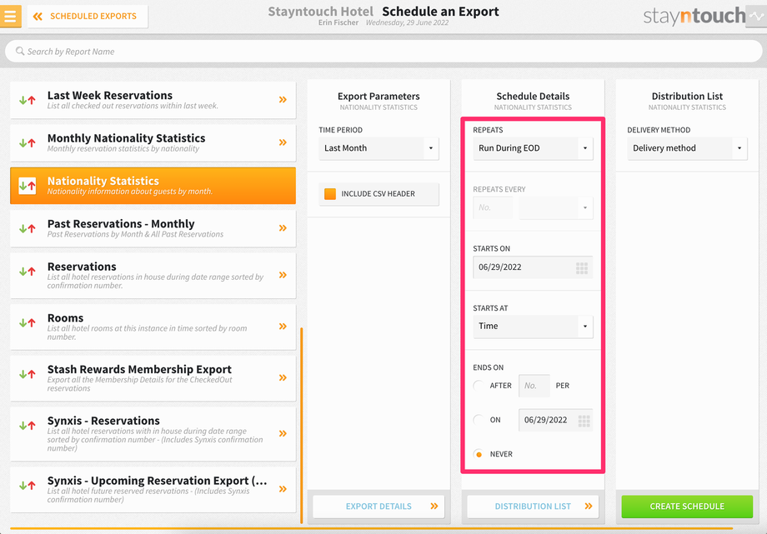Open Rooms report chevron
767x534 pixels.
tap(283, 327)
